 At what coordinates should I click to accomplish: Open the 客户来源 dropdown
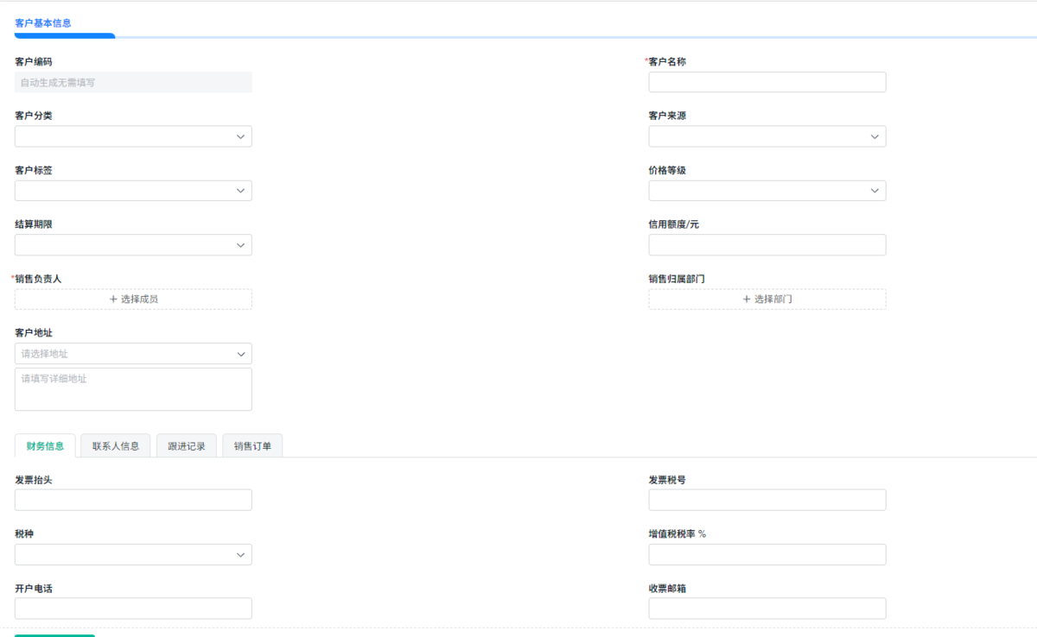click(x=767, y=136)
